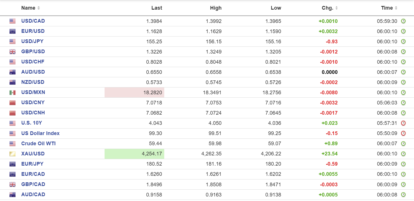Click the red clock icon for U.S. 10Y
The image size is (414, 201).
coord(403,123)
